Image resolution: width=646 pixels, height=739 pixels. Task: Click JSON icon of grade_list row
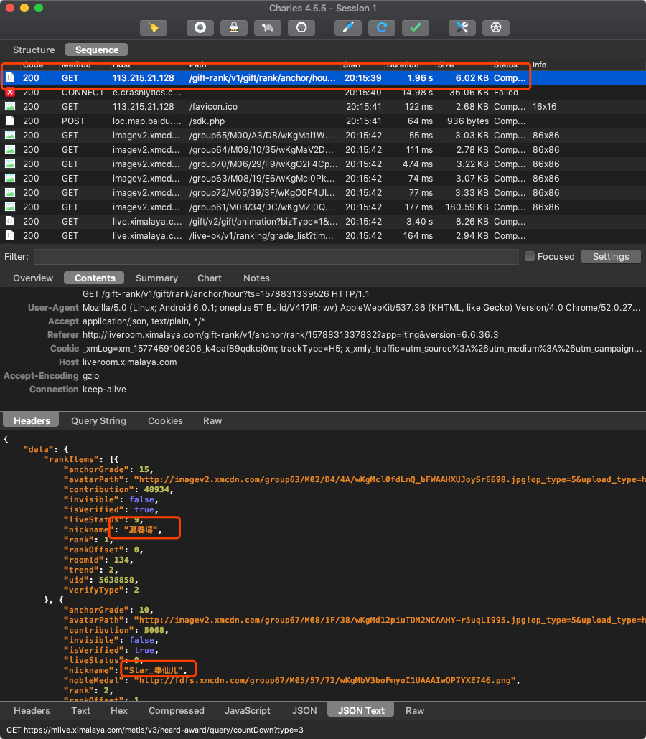coord(10,235)
